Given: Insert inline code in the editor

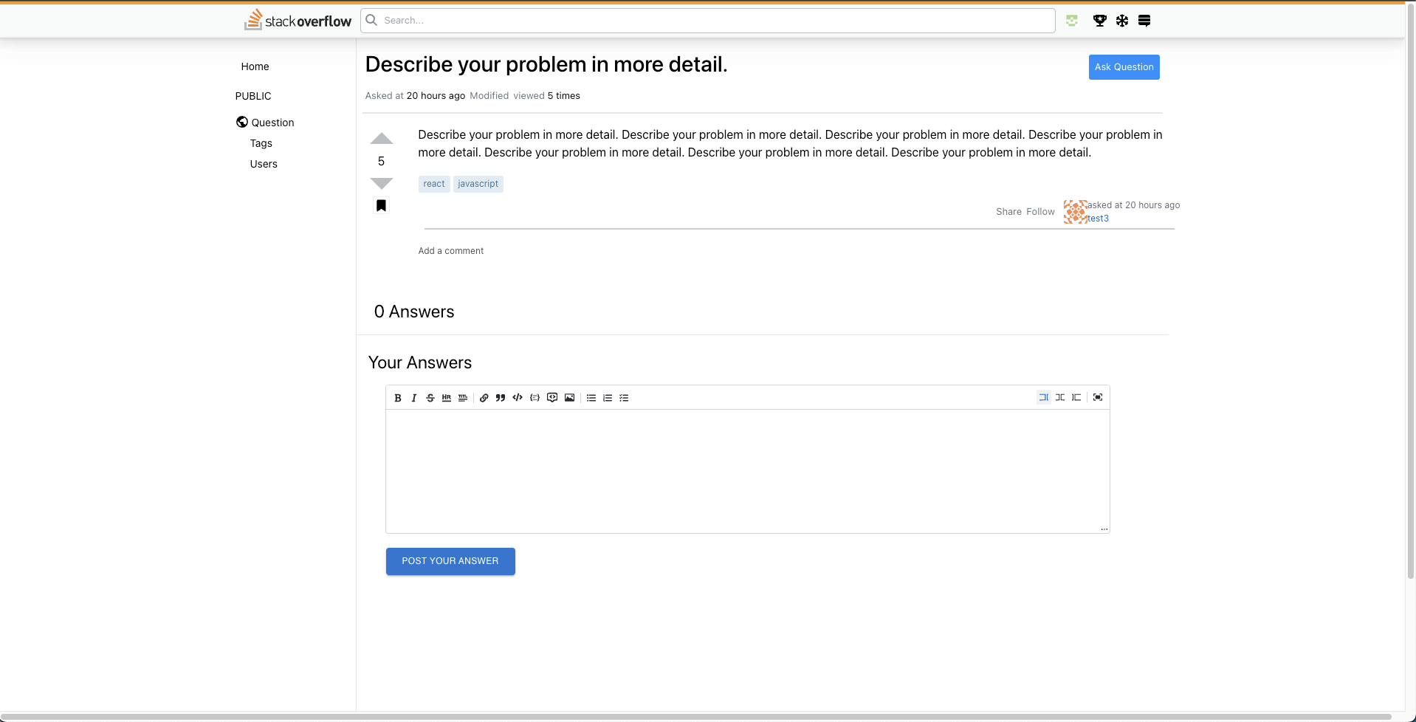Looking at the screenshot, I should point(518,398).
